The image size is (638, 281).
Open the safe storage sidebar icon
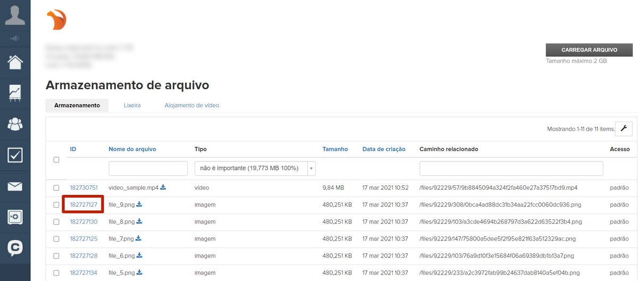[15, 217]
